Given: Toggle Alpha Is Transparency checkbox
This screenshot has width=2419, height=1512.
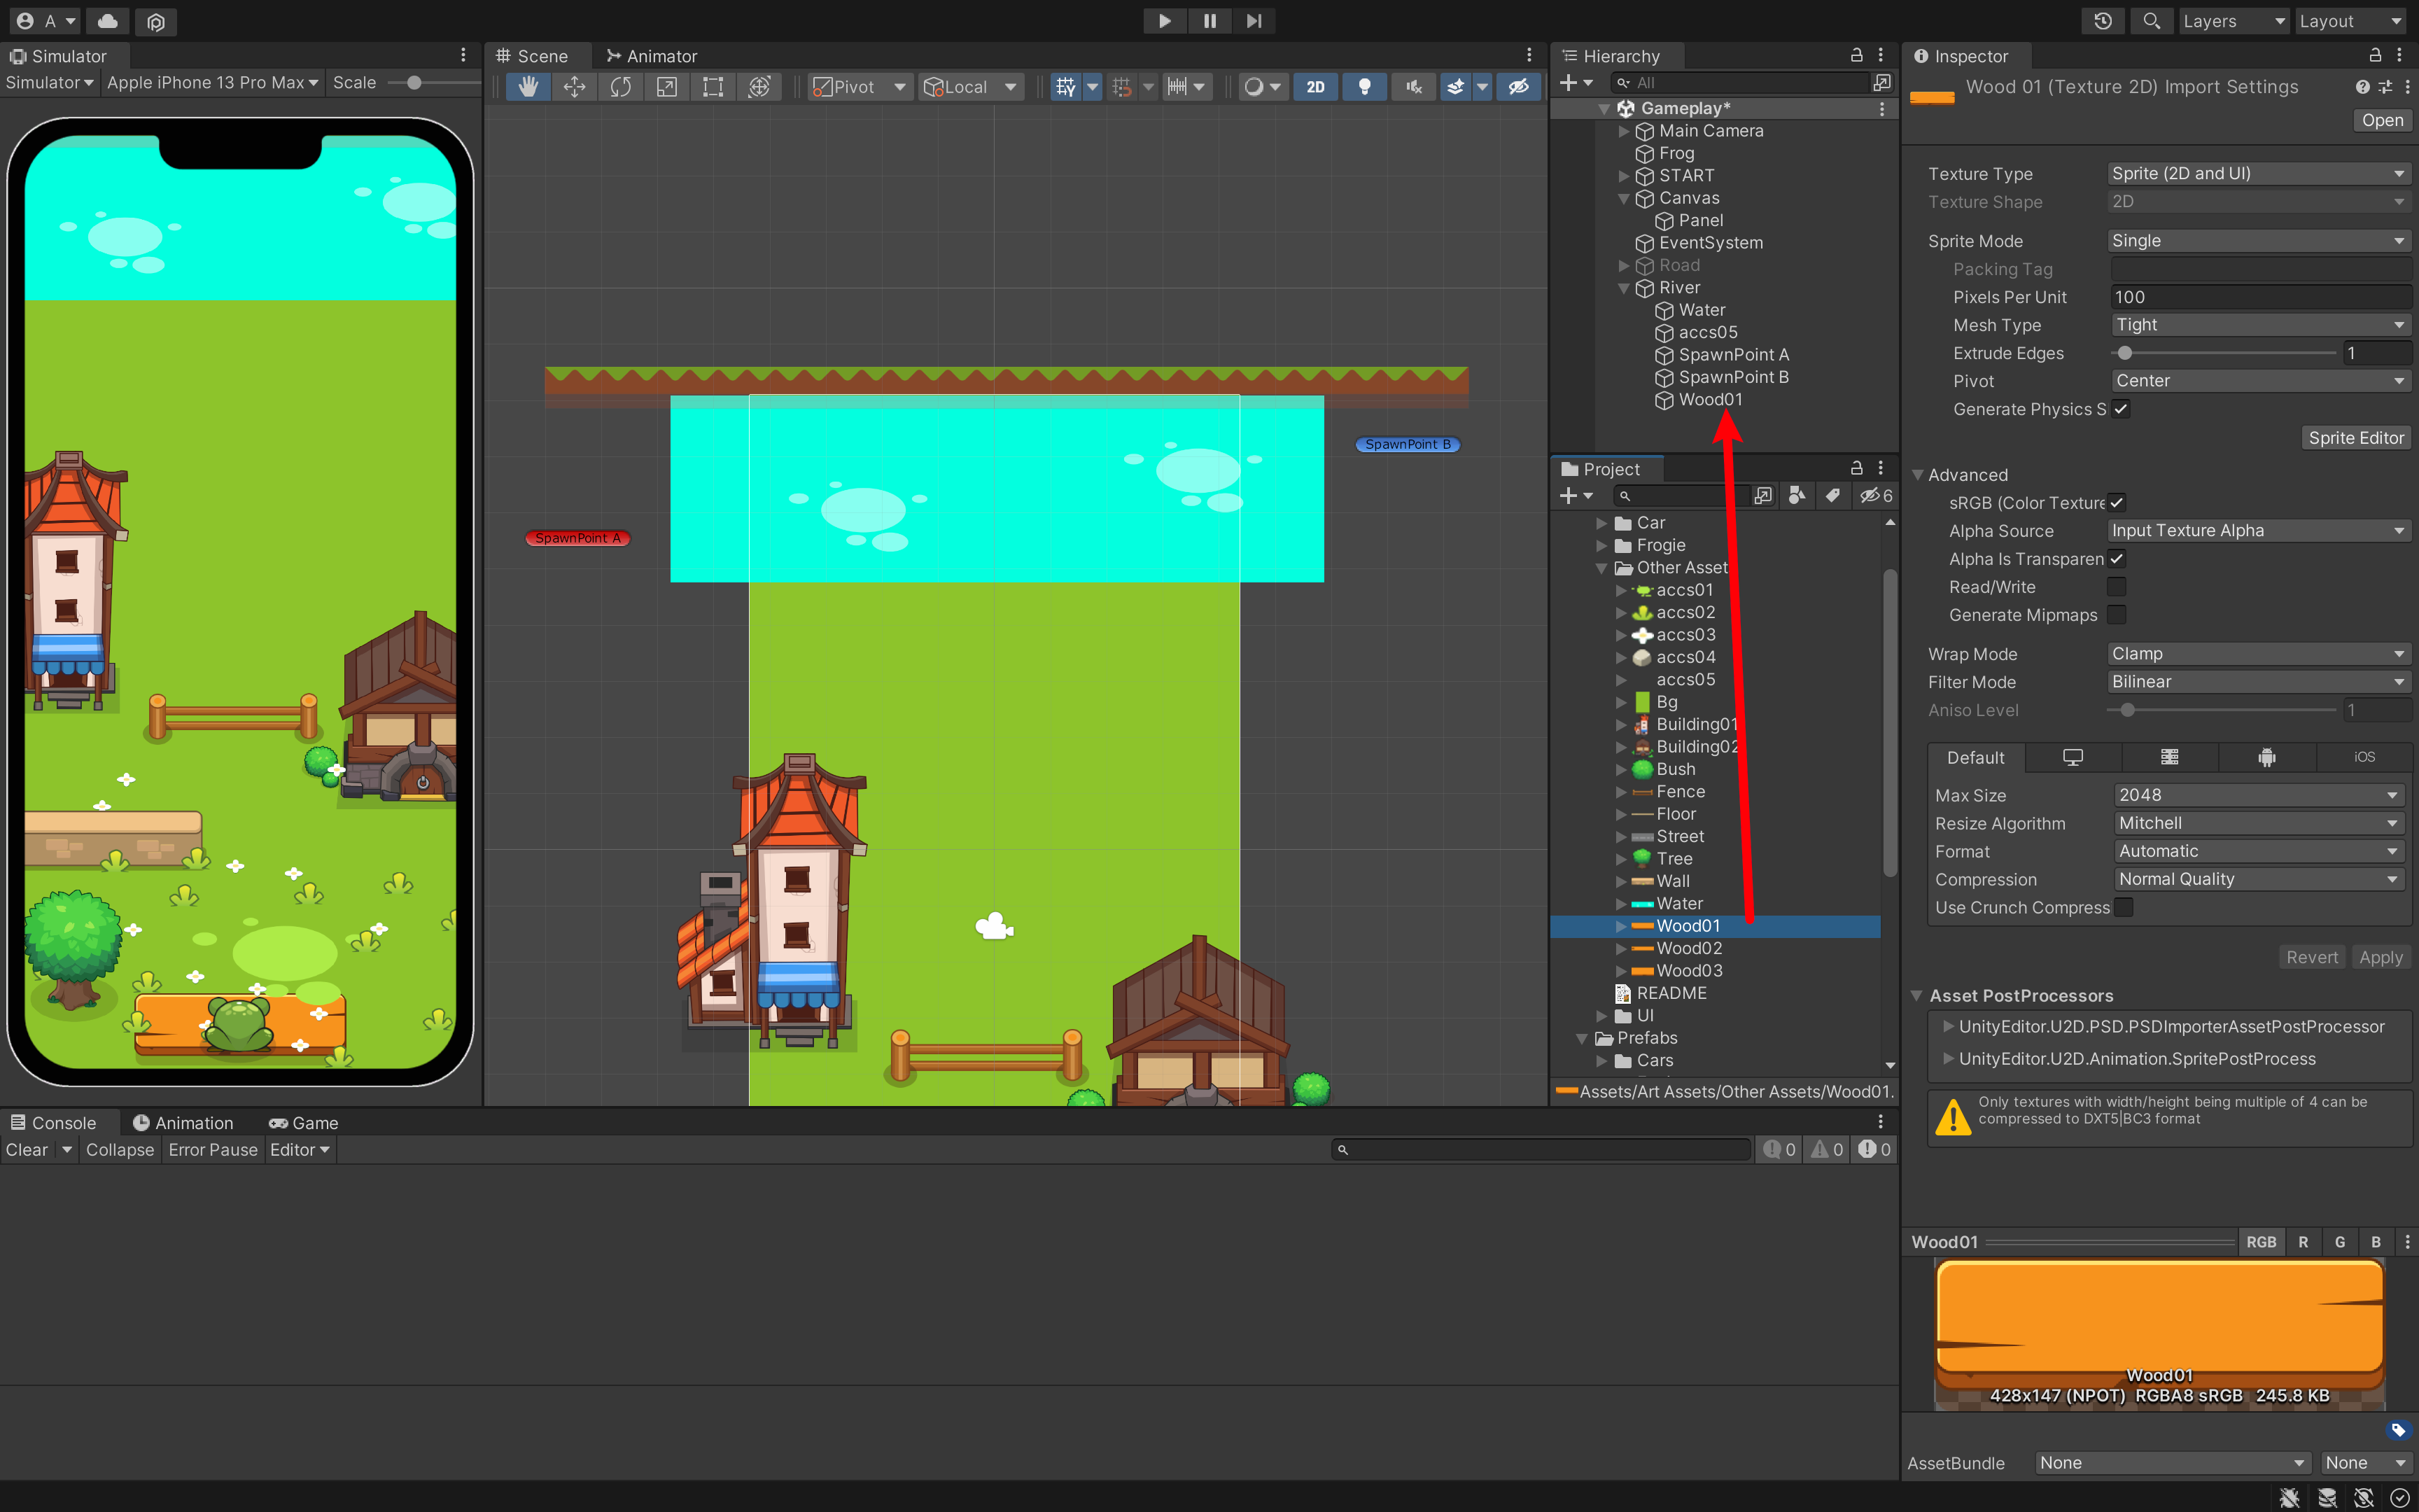Looking at the screenshot, I should tap(2116, 559).
